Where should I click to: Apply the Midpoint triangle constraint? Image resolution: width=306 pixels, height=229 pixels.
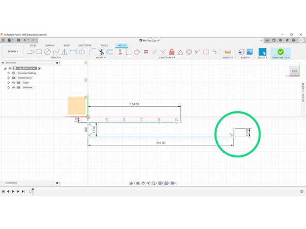[x=180, y=52]
